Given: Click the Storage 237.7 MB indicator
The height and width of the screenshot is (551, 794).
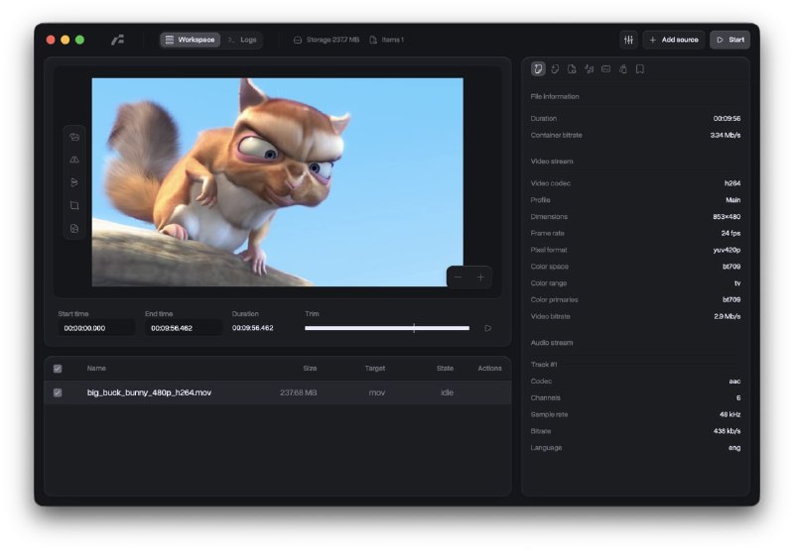Looking at the screenshot, I should 327,40.
